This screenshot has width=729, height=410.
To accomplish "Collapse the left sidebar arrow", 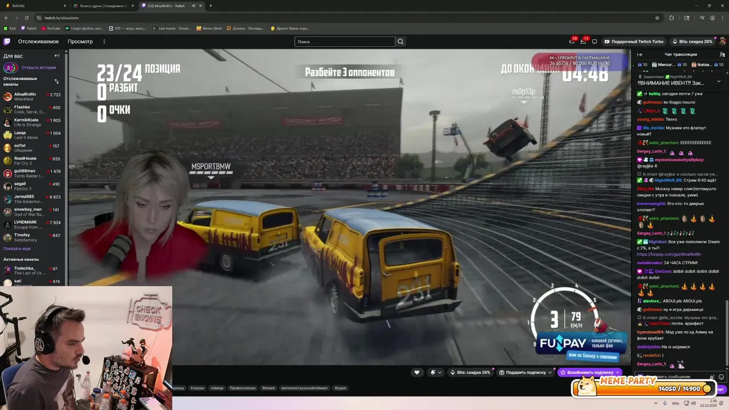I will click(57, 56).
